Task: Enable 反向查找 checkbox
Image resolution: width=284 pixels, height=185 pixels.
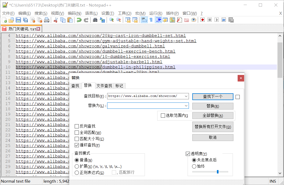Action: tap(77, 126)
